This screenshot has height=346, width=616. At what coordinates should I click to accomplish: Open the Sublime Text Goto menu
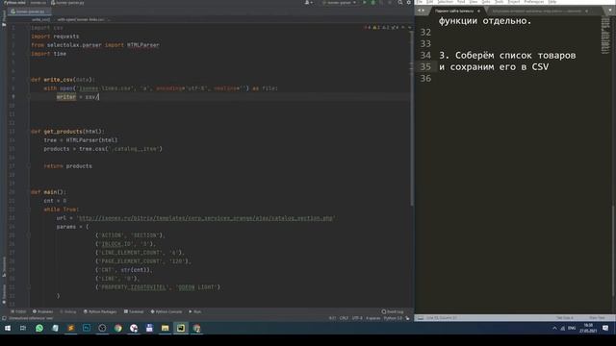486,2
